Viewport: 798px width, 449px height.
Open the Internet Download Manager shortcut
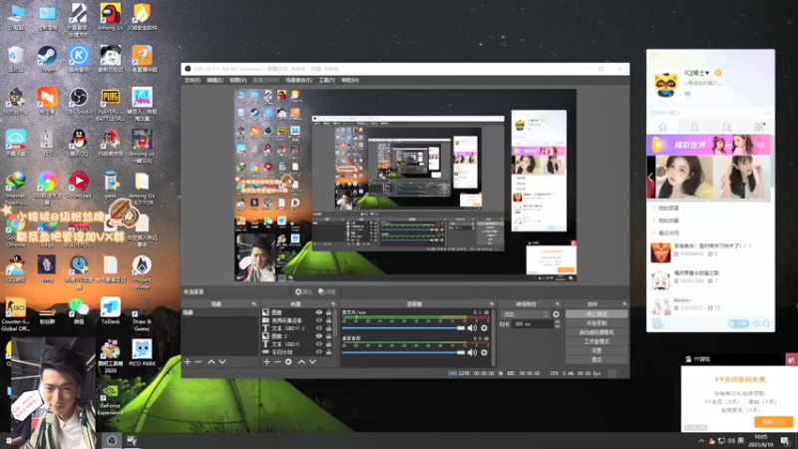coord(16,189)
